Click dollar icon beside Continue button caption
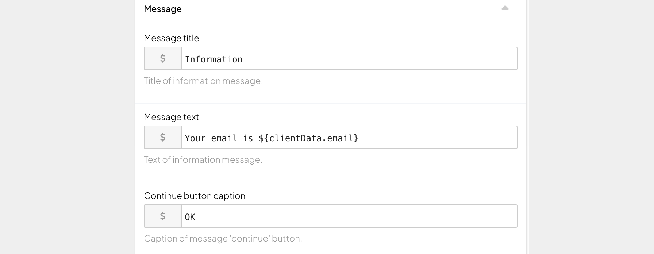The image size is (654, 254). click(163, 216)
